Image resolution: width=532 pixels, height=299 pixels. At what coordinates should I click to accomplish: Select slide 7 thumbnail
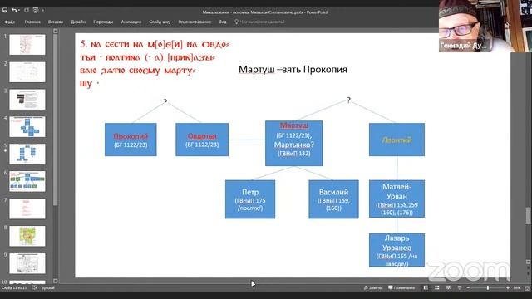point(27,208)
